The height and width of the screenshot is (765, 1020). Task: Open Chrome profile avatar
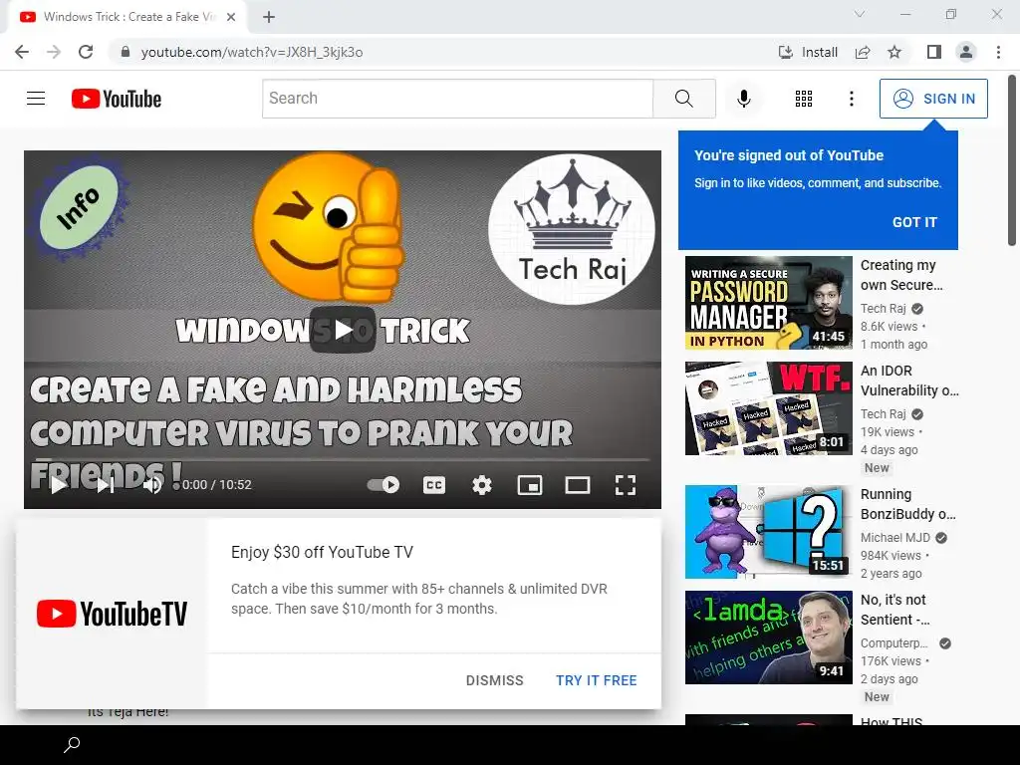coord(966,52)
